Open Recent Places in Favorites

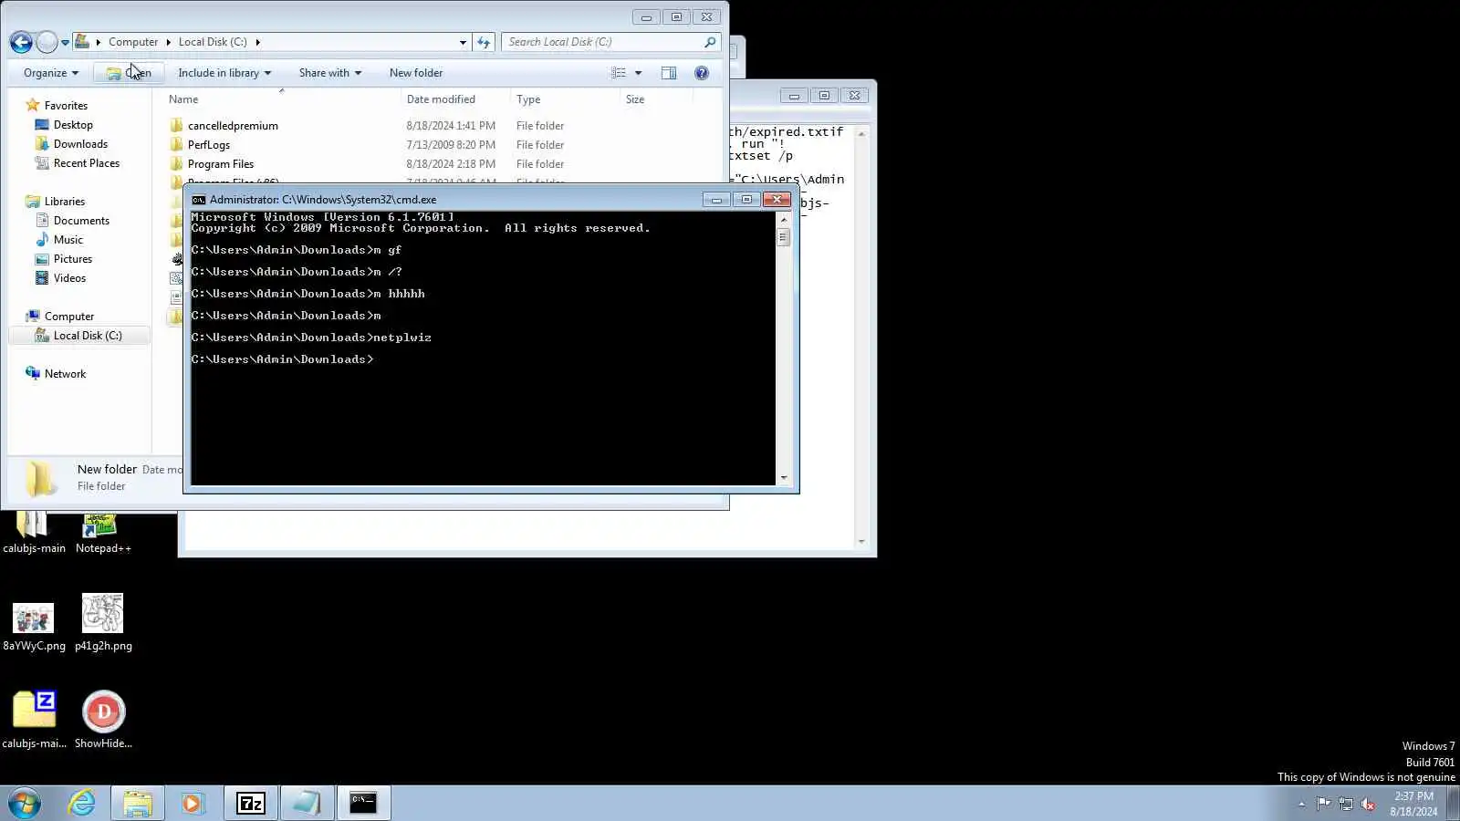pos(87,163)
